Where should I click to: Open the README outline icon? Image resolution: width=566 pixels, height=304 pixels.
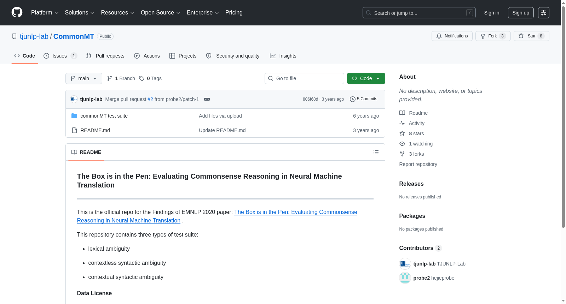376,152
